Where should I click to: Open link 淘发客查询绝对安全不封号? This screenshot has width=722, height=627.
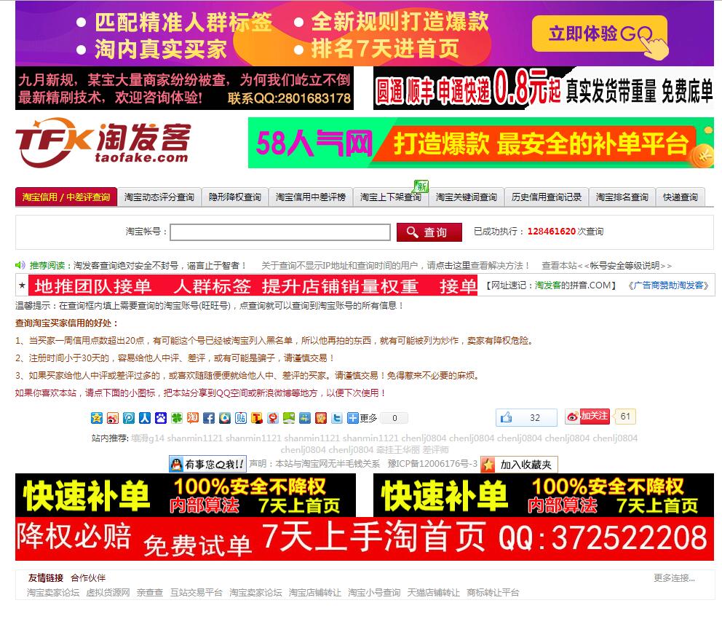tap(160, 265)
